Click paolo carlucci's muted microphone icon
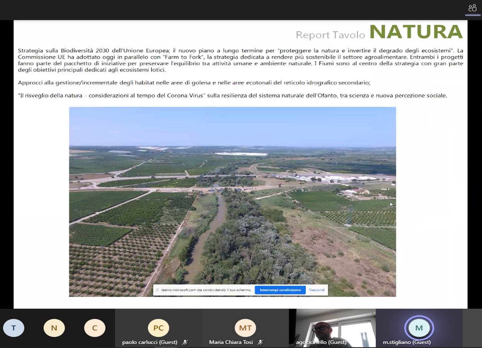 coord(185,342)
